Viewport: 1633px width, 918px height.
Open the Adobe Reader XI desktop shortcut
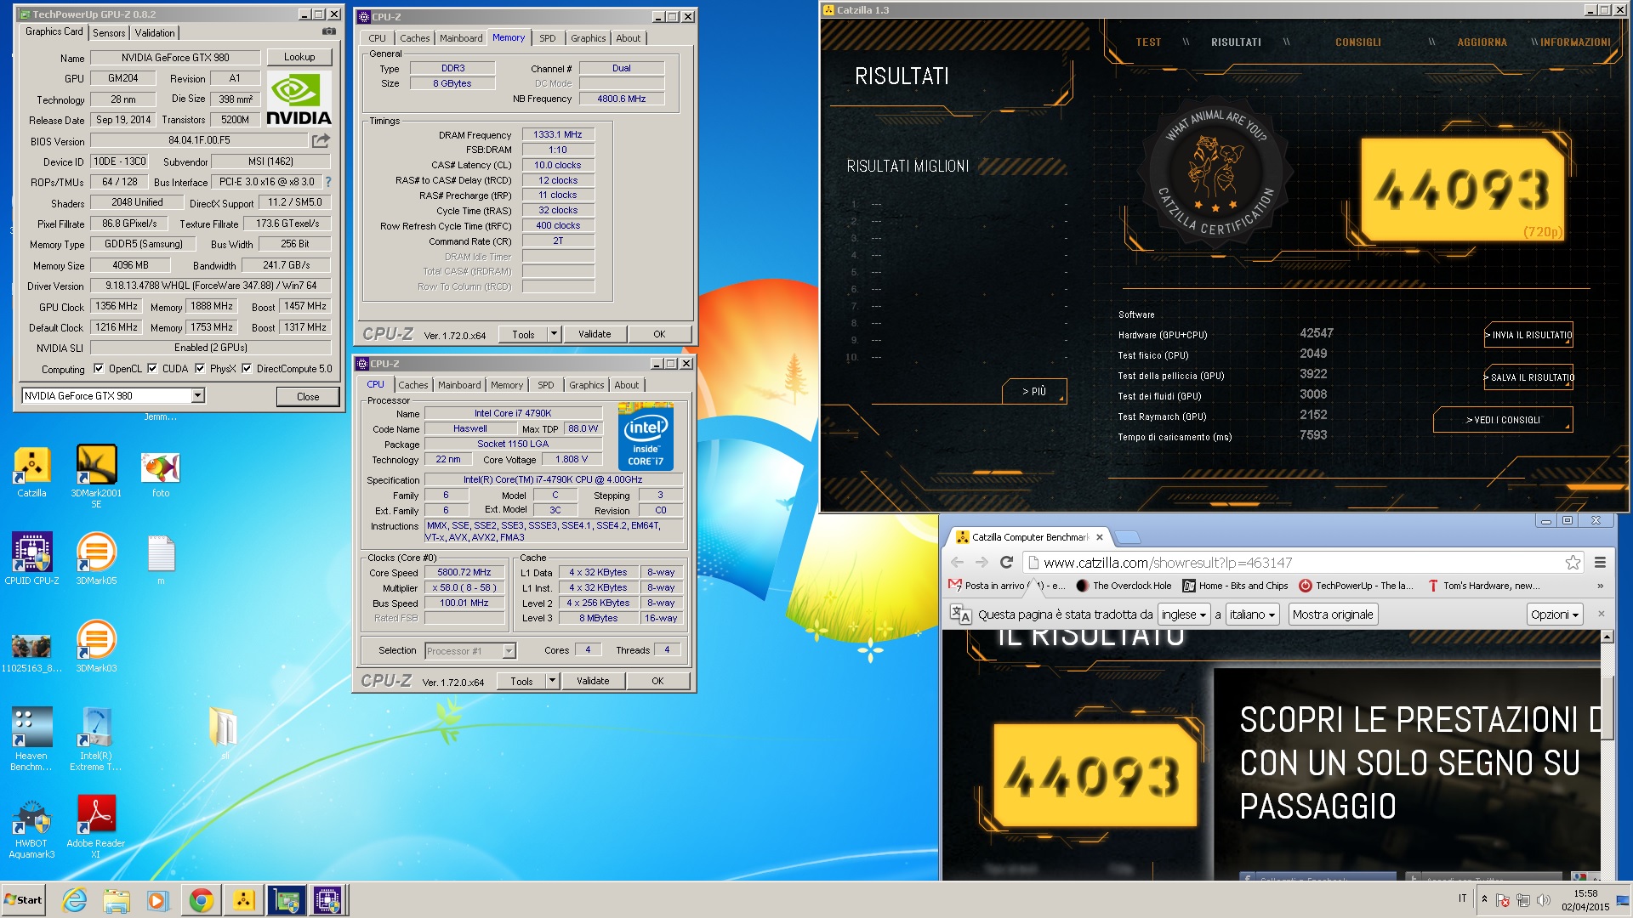pyautogui.click(x=96, y=827)
